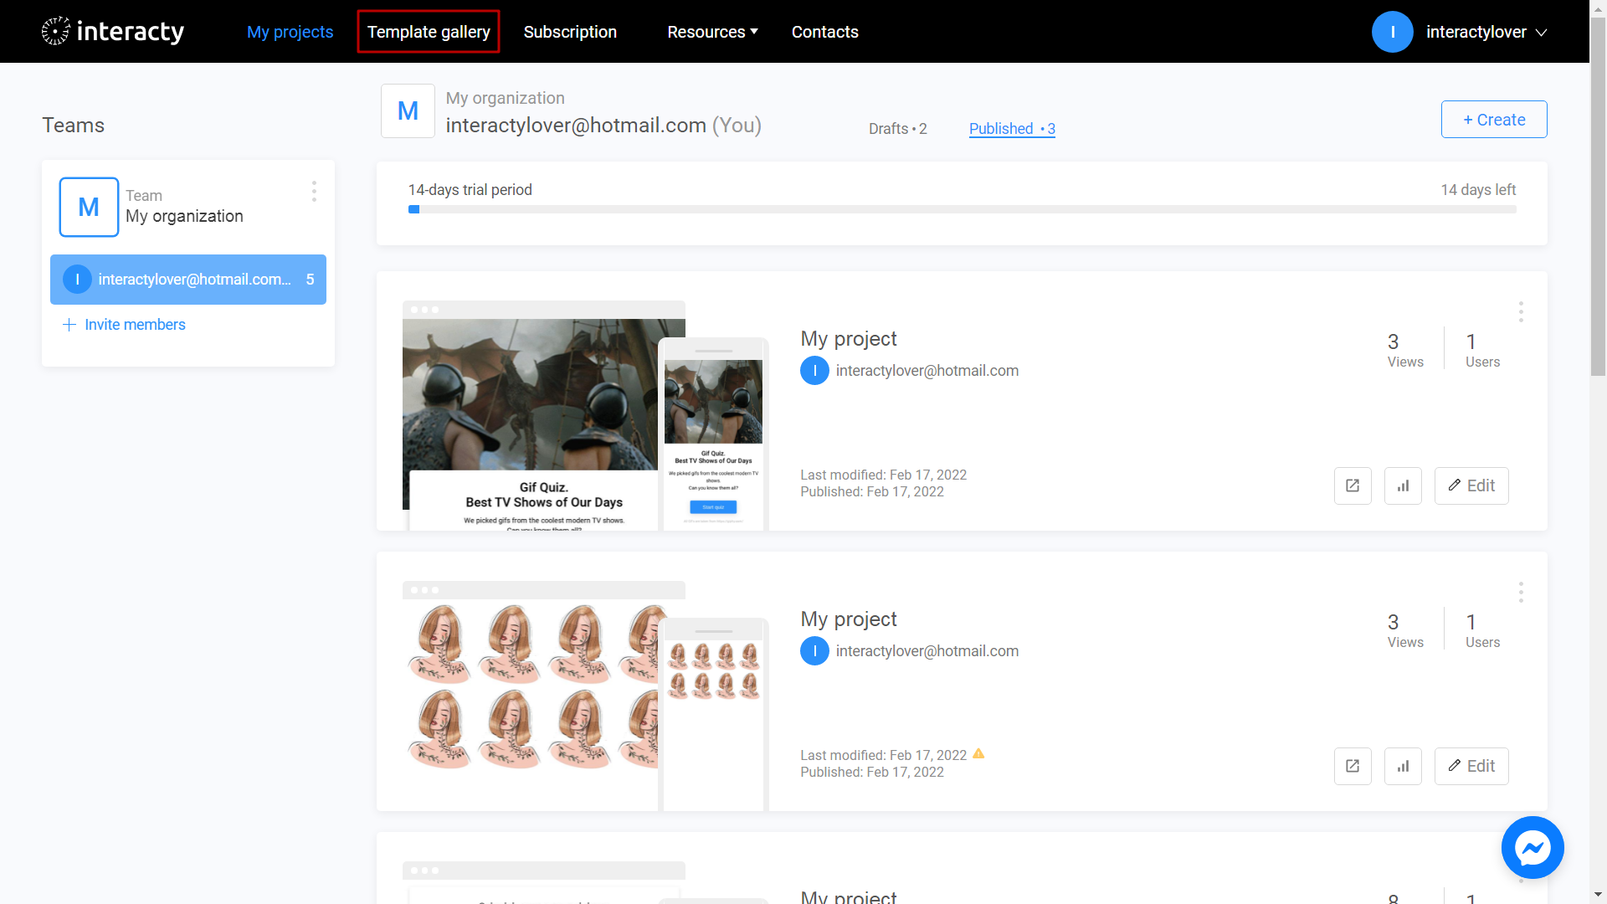Select the Template gallery tab
1607x904 pixels.
point(429,31)
